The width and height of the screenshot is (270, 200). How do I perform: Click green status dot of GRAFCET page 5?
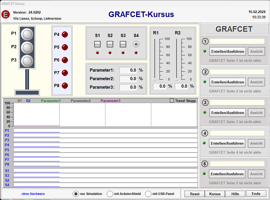click(204, 174)
